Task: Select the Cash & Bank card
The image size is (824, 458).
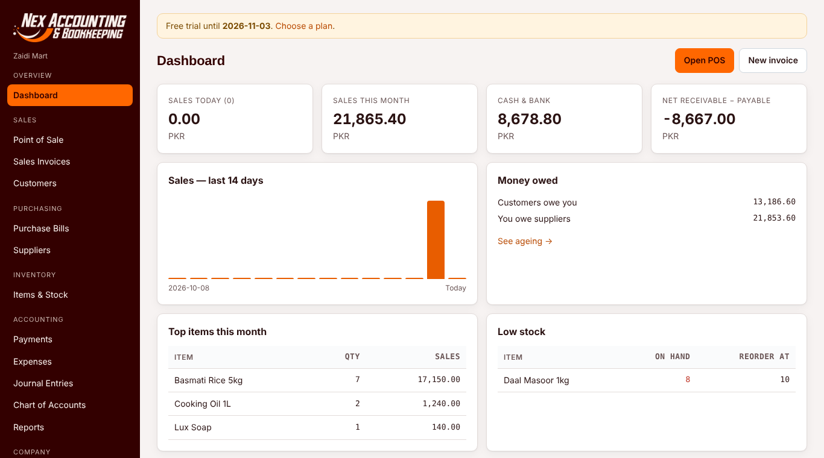Action: coord(564,119)
